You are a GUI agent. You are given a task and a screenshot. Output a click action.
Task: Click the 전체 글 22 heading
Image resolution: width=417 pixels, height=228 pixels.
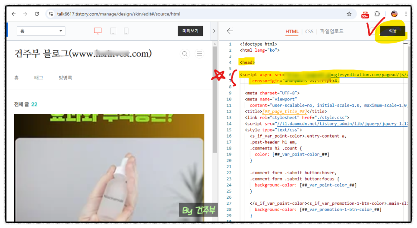pyautogui.click(x=26, y=104)
